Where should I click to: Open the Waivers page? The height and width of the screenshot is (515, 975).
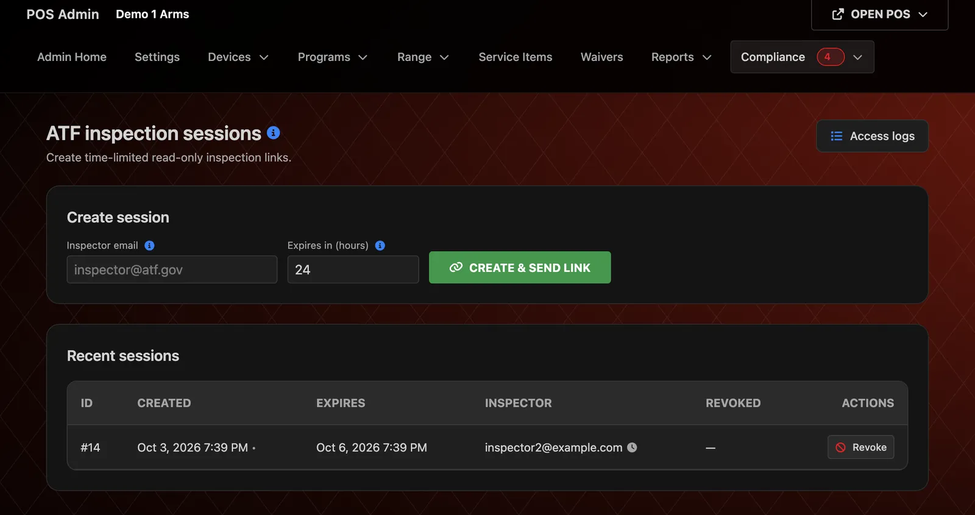coord(602,57)
